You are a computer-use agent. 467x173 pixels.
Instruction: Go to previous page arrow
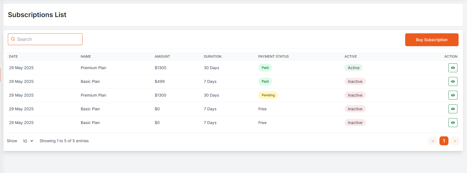(x=432, y=141)
